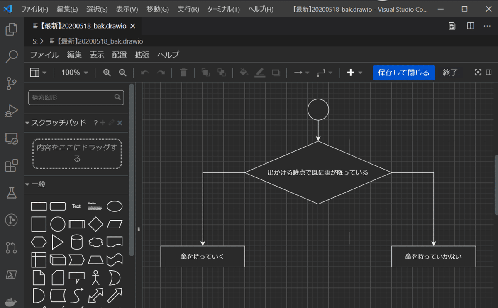Click 保存して閉じる button

[404, 73]
